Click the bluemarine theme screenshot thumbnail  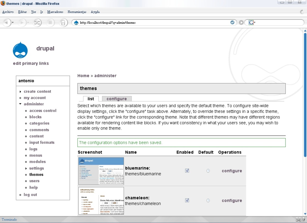101,171
